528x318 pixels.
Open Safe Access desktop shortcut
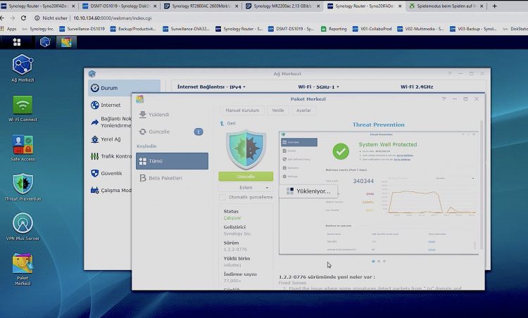point(23,148)
